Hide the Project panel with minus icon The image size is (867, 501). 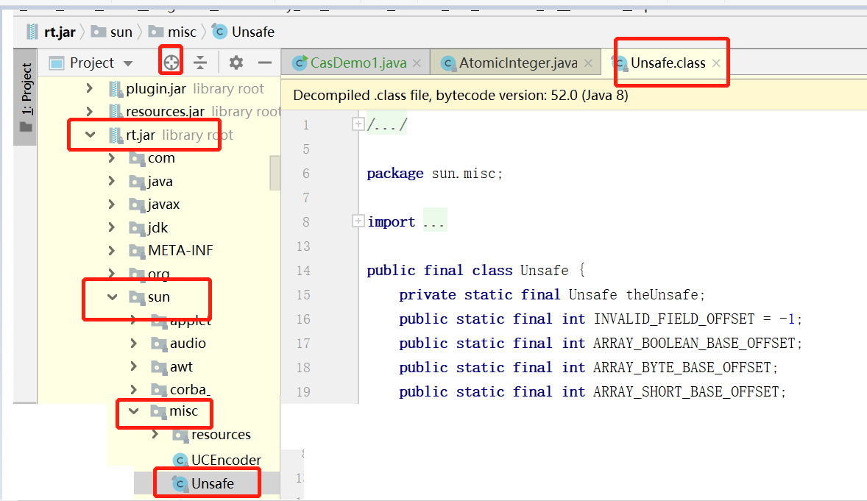click(265, 63)
